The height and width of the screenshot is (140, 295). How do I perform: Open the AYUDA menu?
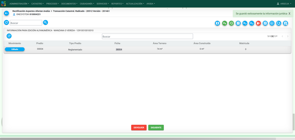(x=151, y=4)
